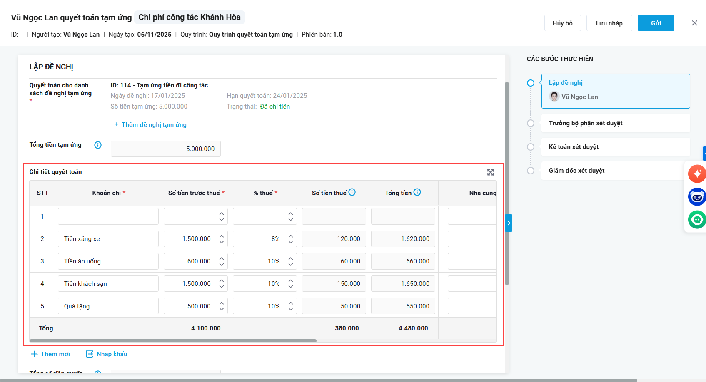
Task: Click the Nhập khẩu import icon
Action: (x=90, y=354)
